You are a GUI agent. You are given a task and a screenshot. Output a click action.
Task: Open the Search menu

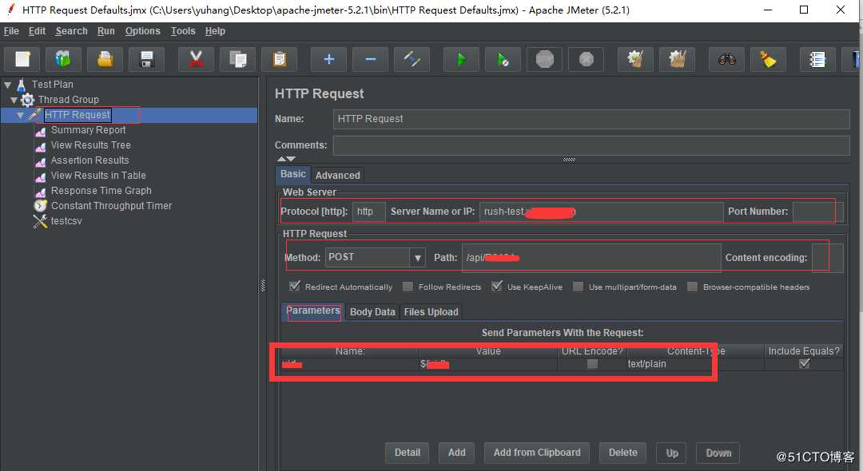tap(72, 31)
